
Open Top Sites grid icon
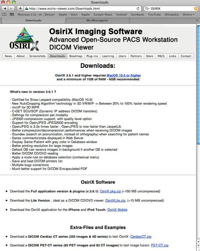(x=12, y=15)
